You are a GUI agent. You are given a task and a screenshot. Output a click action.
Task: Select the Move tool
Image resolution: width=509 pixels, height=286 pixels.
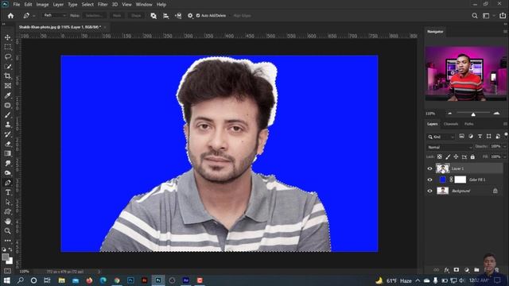[7, 37]
